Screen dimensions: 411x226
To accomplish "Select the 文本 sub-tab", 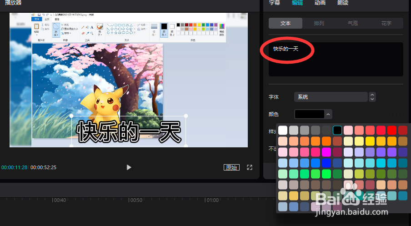I will (286, 23).
